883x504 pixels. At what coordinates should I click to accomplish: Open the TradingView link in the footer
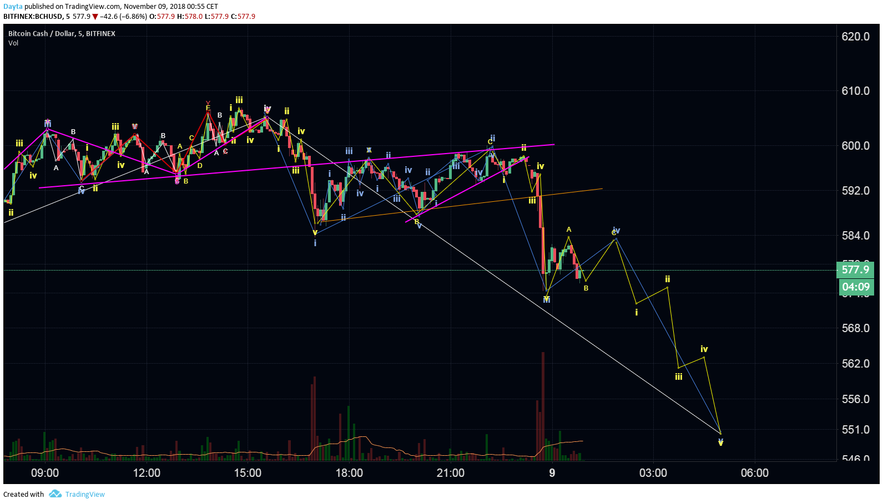pos(85,495)
